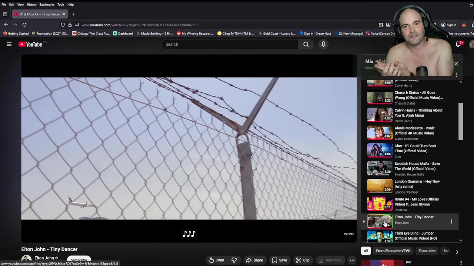
Task: Open the Bookmarks menu
Action: (47, 4)
